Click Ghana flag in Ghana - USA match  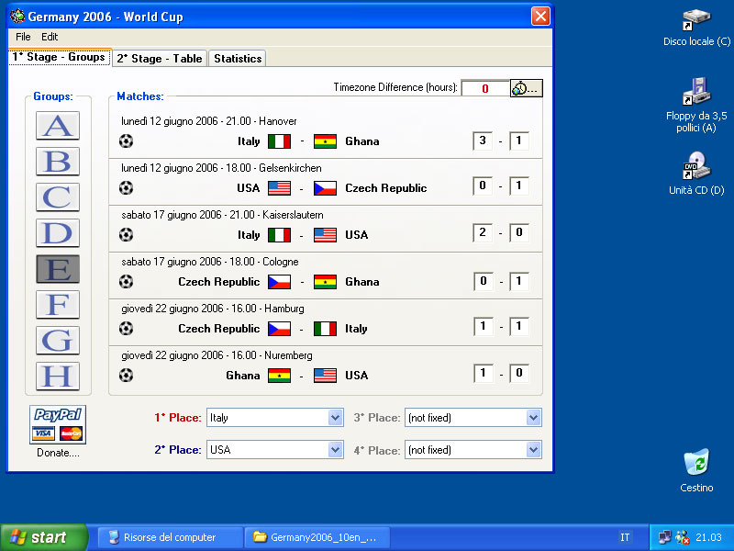pos(280,376)
